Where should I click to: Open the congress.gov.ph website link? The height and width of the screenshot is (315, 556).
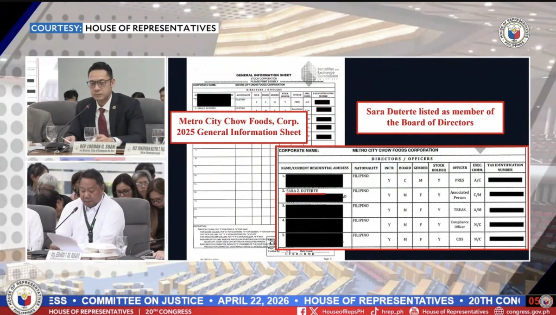click(x=527, y=311)
